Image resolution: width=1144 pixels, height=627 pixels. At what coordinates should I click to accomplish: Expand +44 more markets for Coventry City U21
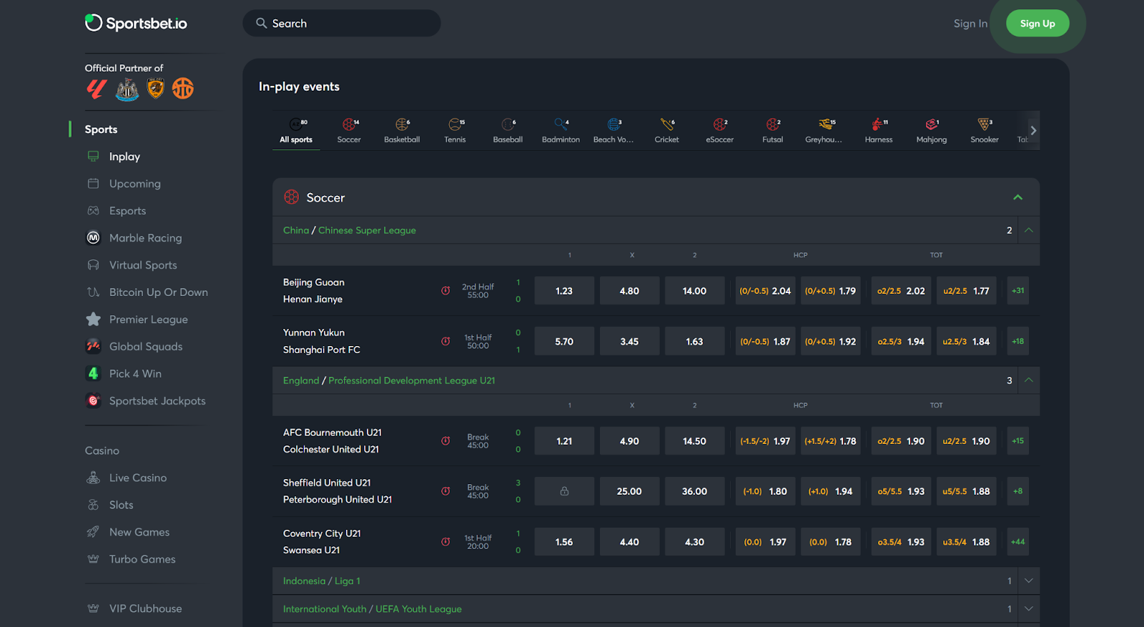coord(1017,542)
